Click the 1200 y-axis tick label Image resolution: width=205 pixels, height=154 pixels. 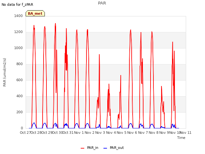point(19,32)
